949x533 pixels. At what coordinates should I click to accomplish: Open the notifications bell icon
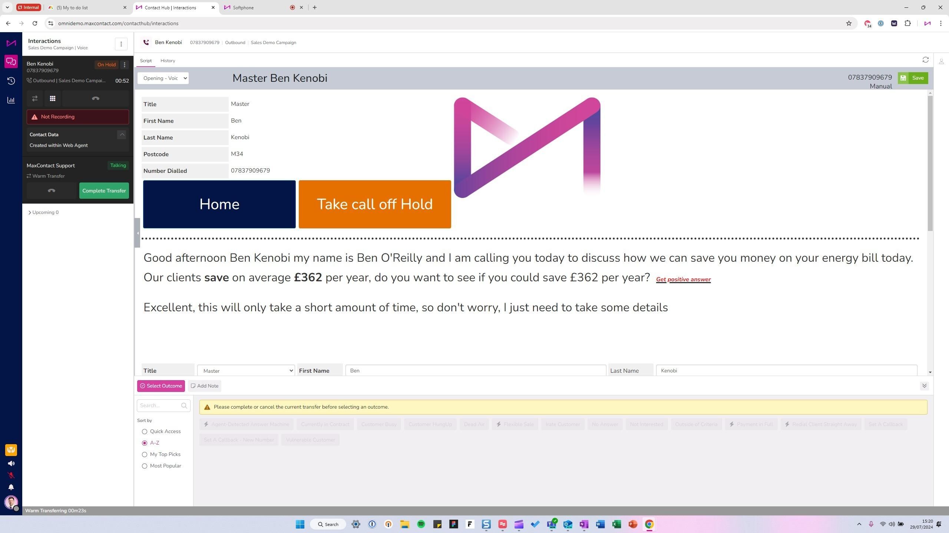point(11,487)
